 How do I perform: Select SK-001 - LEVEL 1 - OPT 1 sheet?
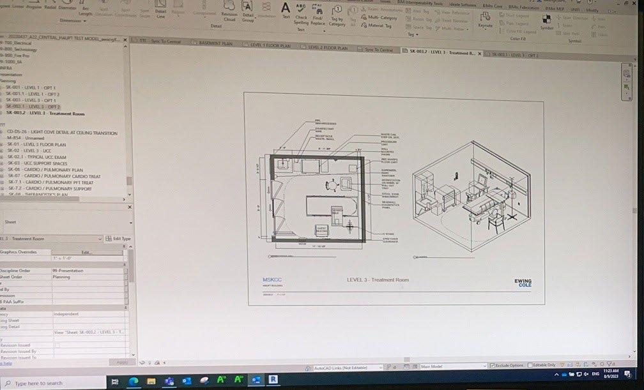[x=31, y=87]
